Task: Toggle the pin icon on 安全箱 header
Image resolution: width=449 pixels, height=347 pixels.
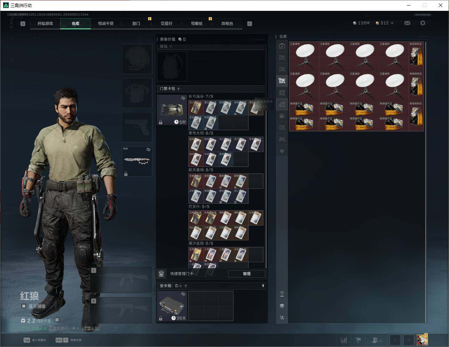Action: pos(263,286)
